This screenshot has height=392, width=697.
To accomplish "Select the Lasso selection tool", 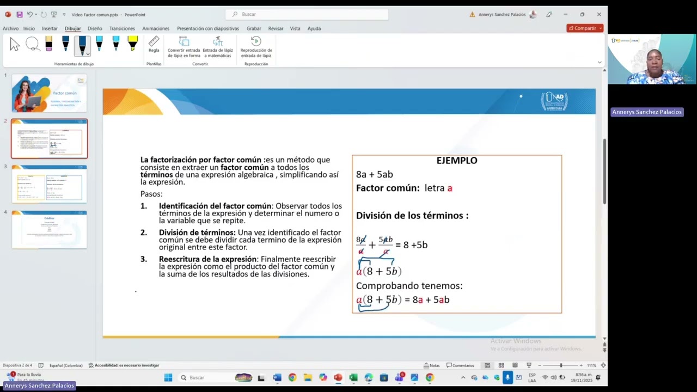I will pos(33,45).
